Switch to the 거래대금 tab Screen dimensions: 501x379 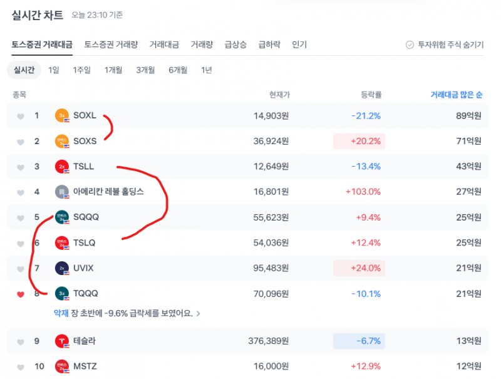(x=164, y=44)
